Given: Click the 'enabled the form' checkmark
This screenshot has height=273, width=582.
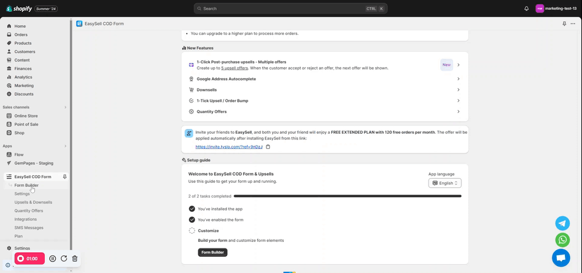Looking at the screenshot, I should click(x=192, y=219).
